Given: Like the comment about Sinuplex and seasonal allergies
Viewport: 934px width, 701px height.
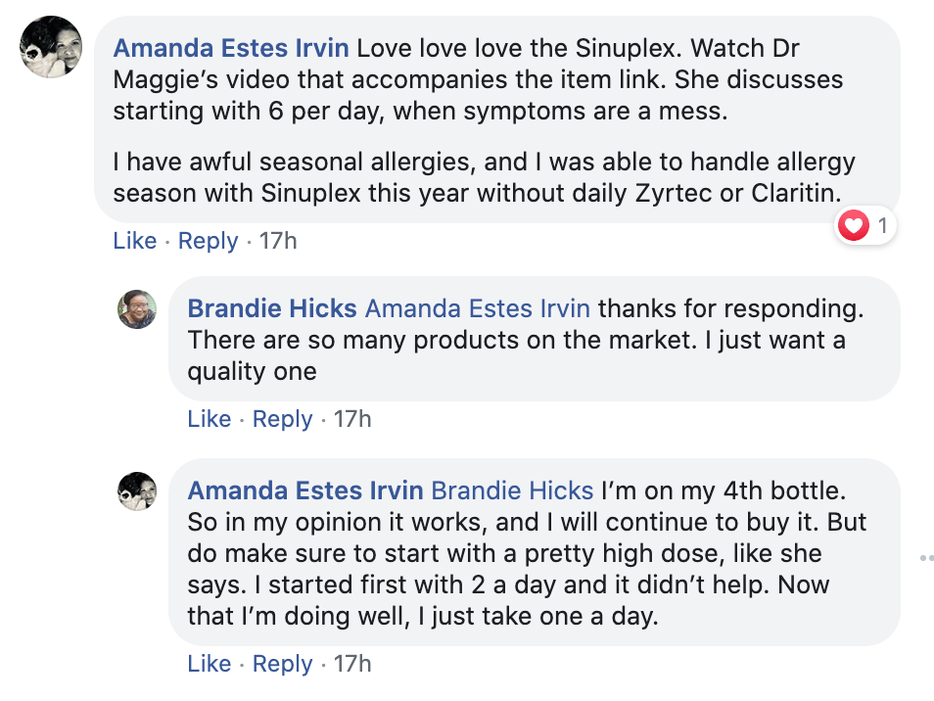Looking at the screenshot, I should click(x=134, y=241).
